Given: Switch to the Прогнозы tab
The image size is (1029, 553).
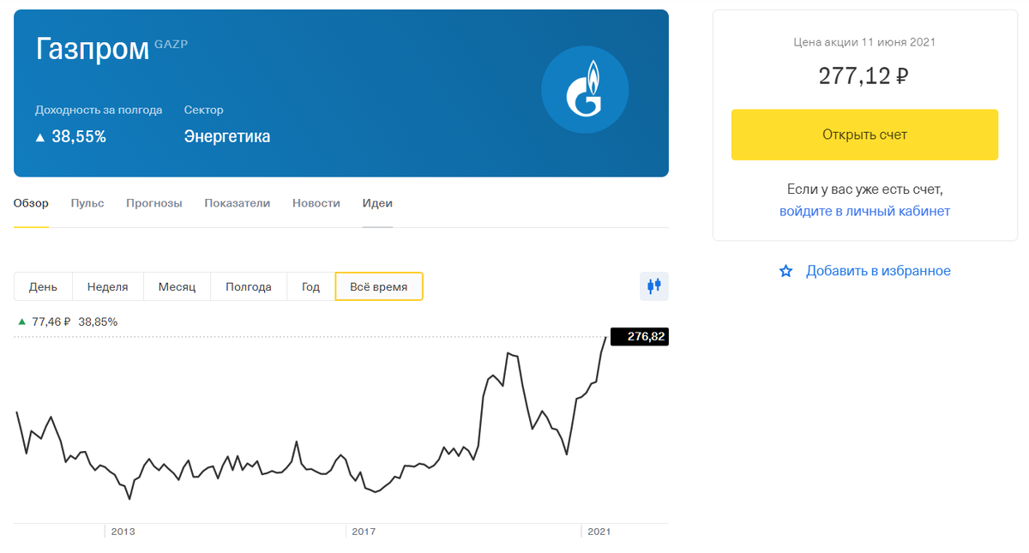Looking at the screenshot, I should (153, 203).
